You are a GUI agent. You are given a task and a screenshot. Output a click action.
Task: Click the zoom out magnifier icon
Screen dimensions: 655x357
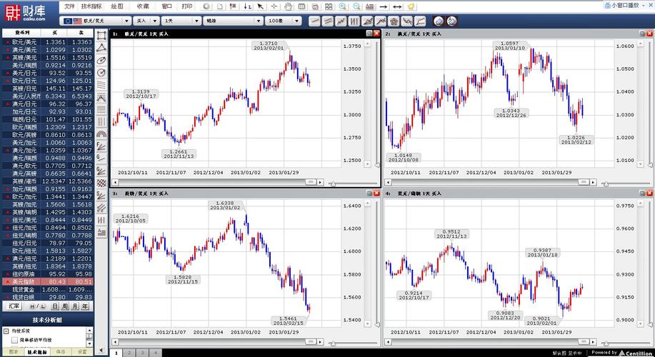point(356,6)
